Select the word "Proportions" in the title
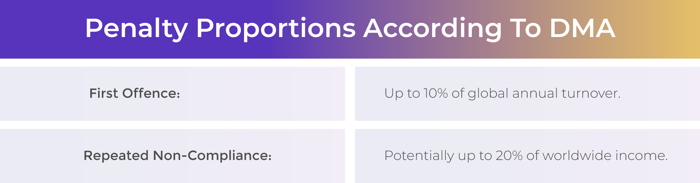Viewport: 700px width, 183px height. [x=276, y=29]
